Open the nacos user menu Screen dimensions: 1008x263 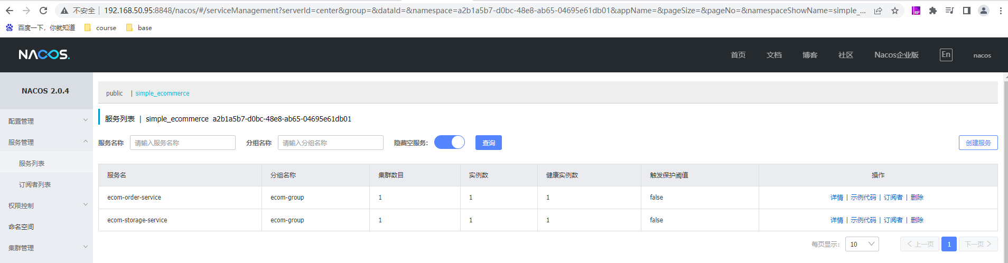982,55
